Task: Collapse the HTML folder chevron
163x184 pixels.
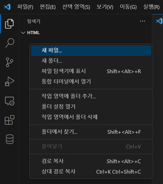Action: 23,33
